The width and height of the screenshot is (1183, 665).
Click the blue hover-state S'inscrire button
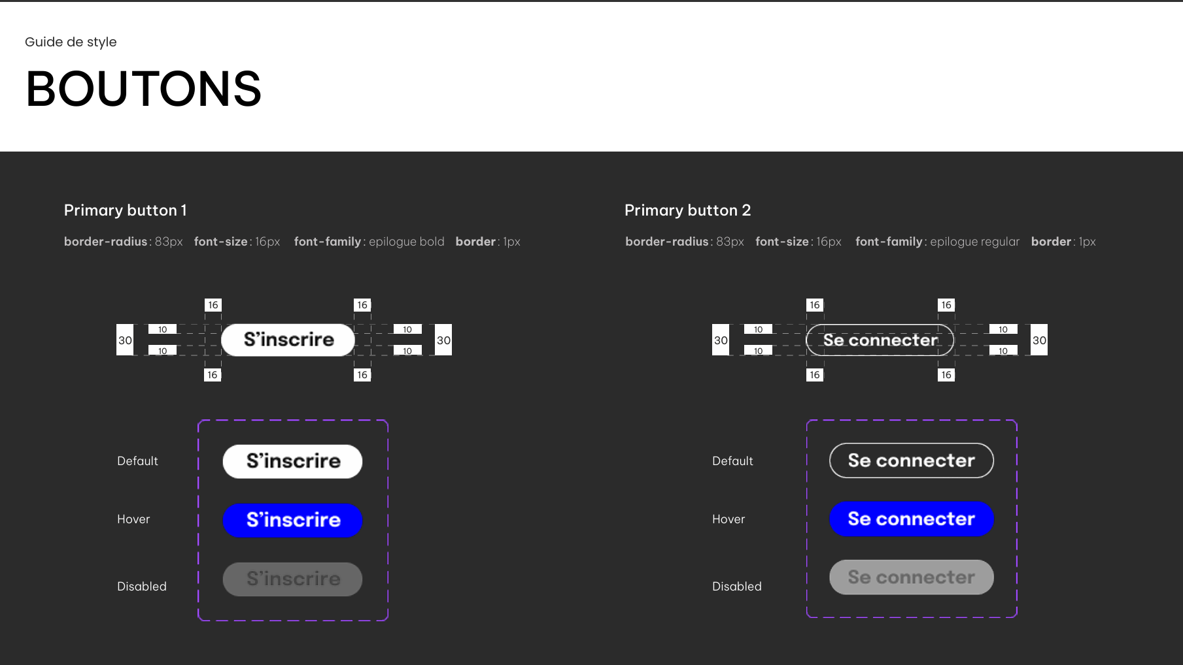click(x=292, y=520)
